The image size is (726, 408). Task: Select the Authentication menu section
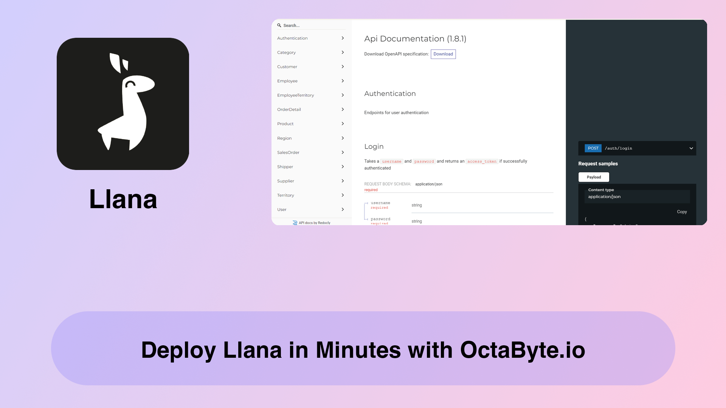tap(309, 38)
